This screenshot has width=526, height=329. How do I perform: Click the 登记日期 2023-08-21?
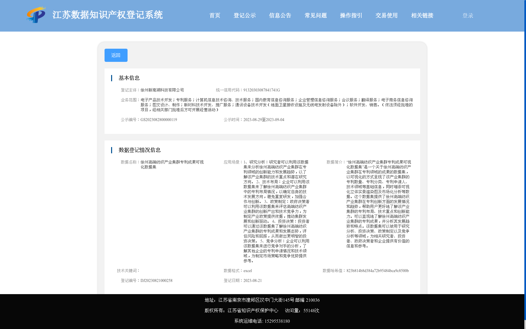(252, 281)
